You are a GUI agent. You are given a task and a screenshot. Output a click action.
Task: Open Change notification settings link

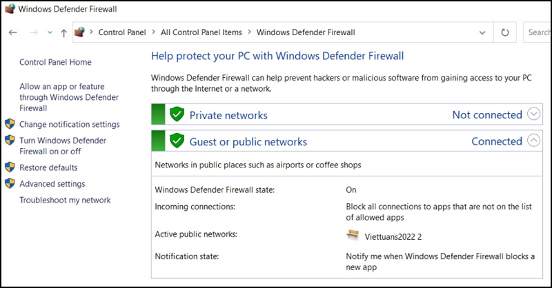pyautogui.click(x=70, y=125)
